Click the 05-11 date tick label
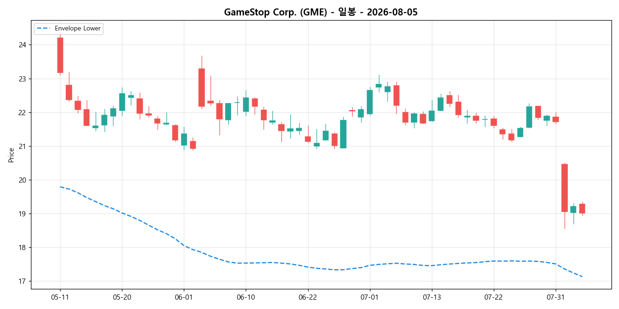This screenshot has height=309, width=619. tap(60, 297)
